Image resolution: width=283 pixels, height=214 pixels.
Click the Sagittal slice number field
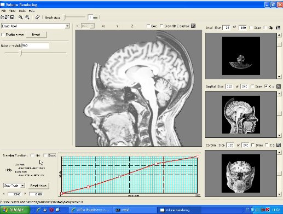click(229, 86)
